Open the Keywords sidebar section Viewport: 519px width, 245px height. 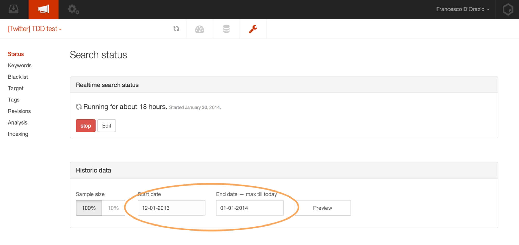coord(20,65)
